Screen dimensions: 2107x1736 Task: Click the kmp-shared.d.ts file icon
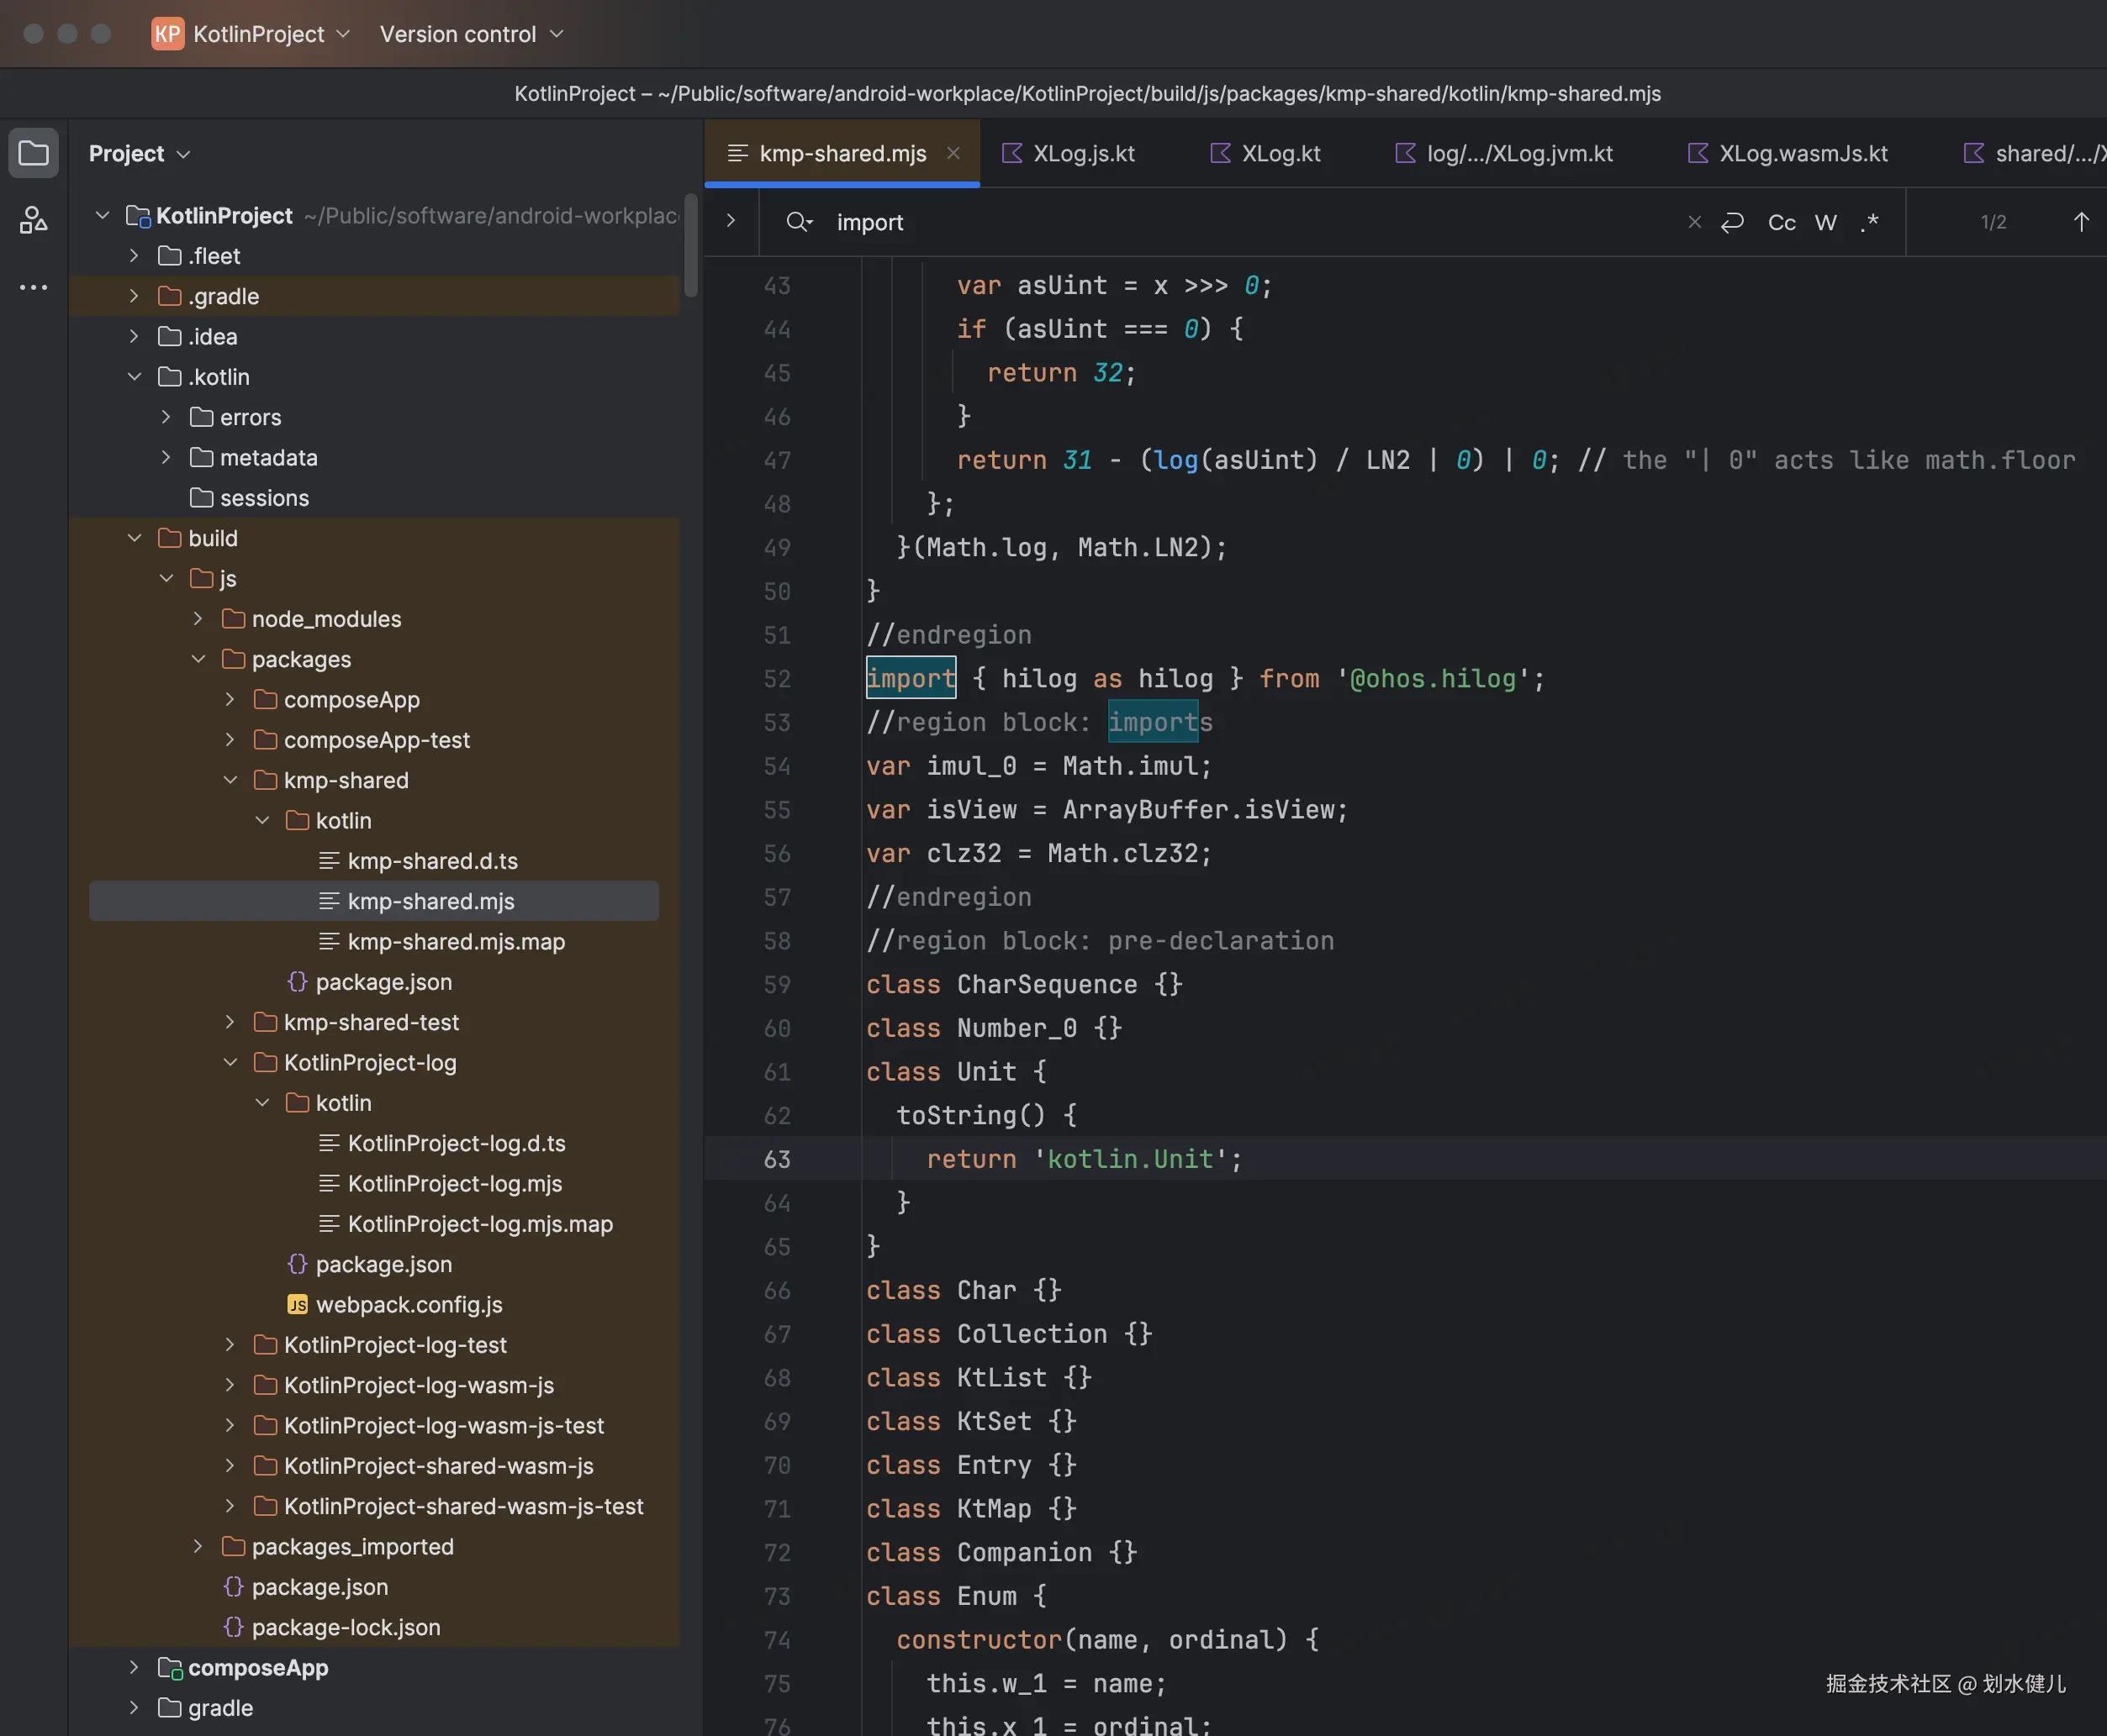tap(329, 861)
